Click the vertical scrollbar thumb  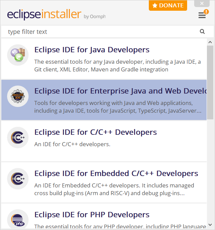point(210,82)
